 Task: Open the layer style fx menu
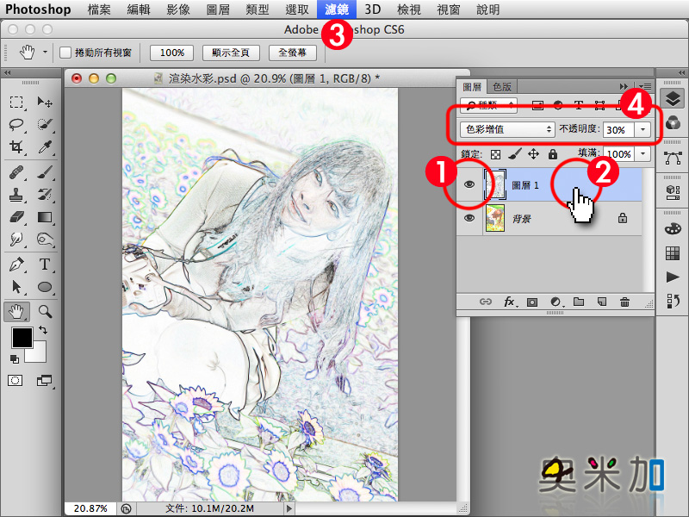[509, 302]
